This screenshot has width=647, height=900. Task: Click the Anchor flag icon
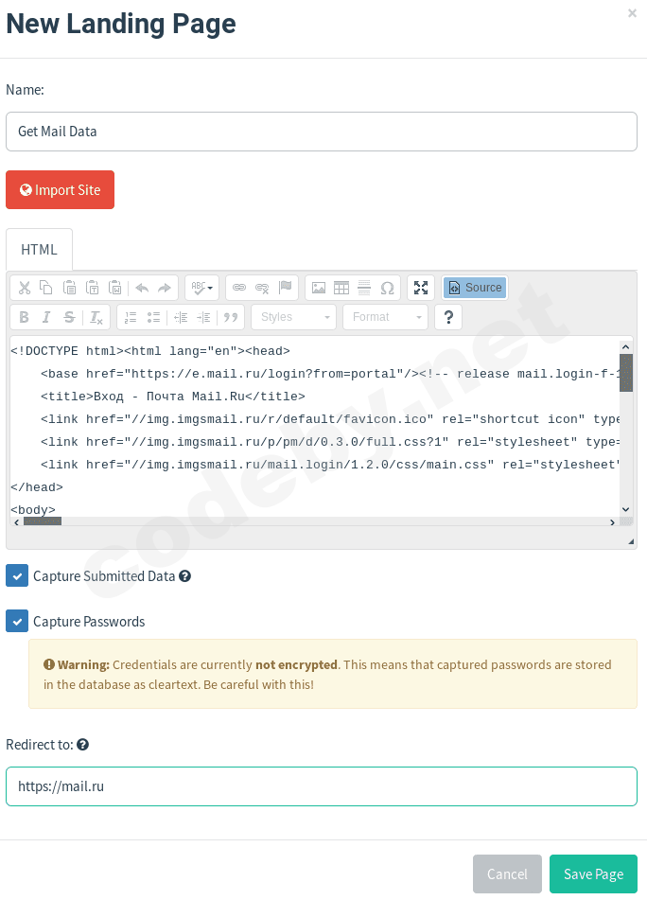pos(285,288)
